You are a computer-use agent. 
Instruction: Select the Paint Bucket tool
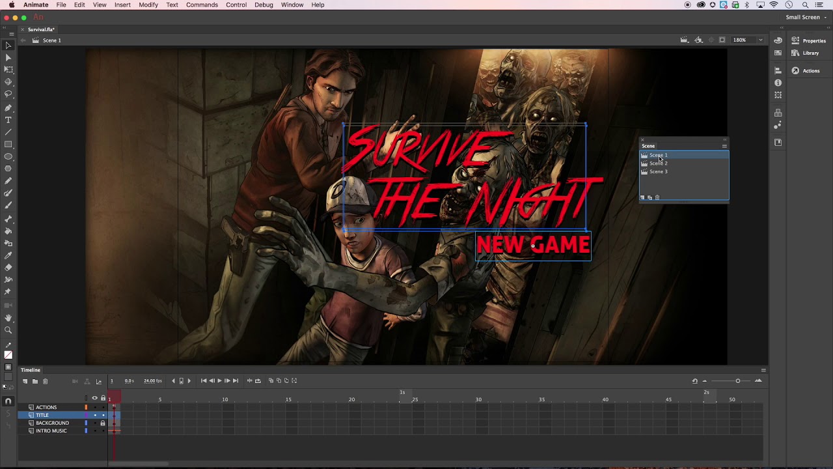coord(8,231)
